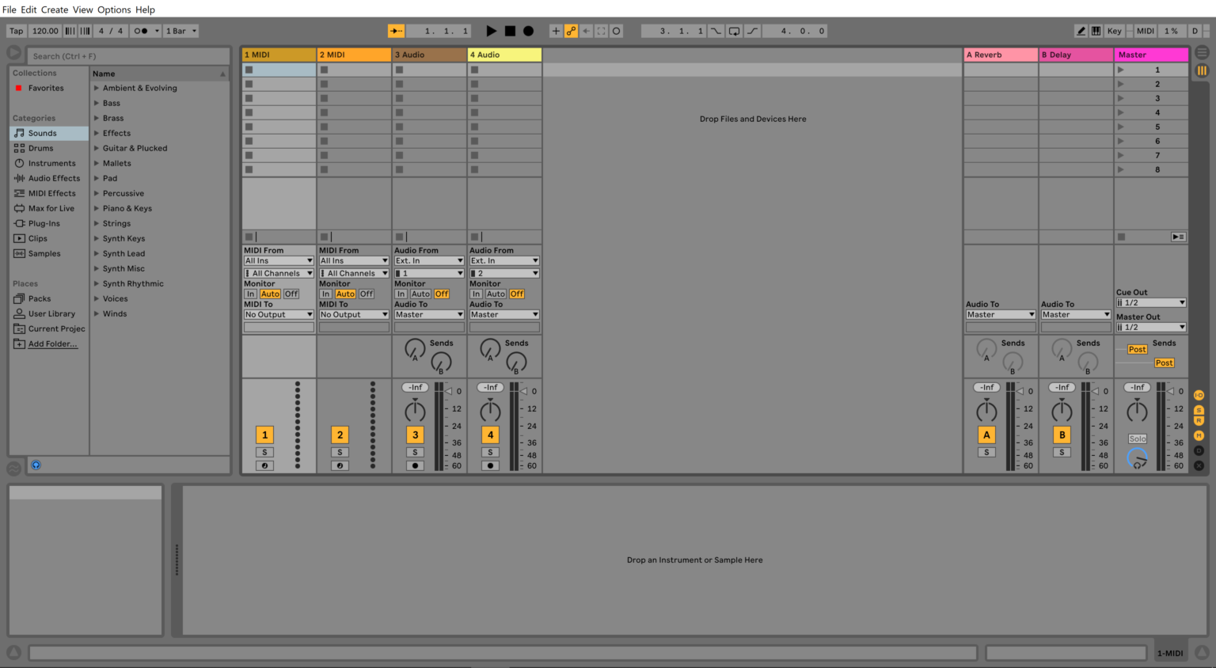Adjust the Master track volume knob
The height and width of the screenshot is (668, 1216).
tap(1137, 410)
